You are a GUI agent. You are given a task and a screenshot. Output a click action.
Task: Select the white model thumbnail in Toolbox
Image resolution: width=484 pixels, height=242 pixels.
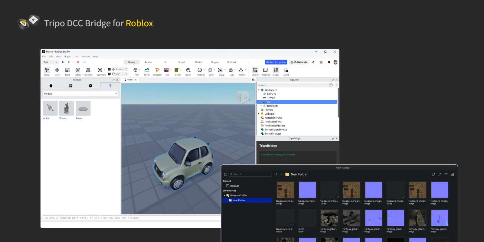pos(50,108)
